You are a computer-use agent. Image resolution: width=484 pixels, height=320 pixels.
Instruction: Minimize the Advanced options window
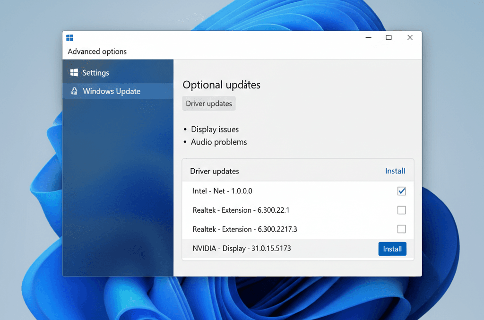pyautogui.click(x=368, y=38)
